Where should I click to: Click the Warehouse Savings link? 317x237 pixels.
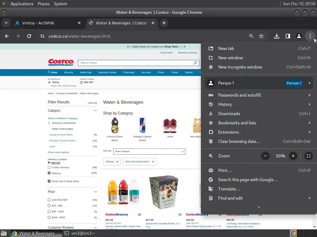click(x=187, y=52)
